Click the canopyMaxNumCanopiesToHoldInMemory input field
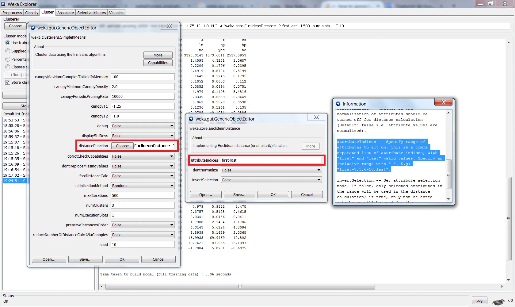 point(143,77)
